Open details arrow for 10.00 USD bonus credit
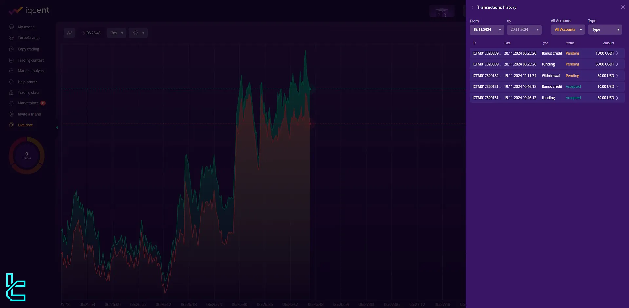629x308 pixels. (617, 87)
